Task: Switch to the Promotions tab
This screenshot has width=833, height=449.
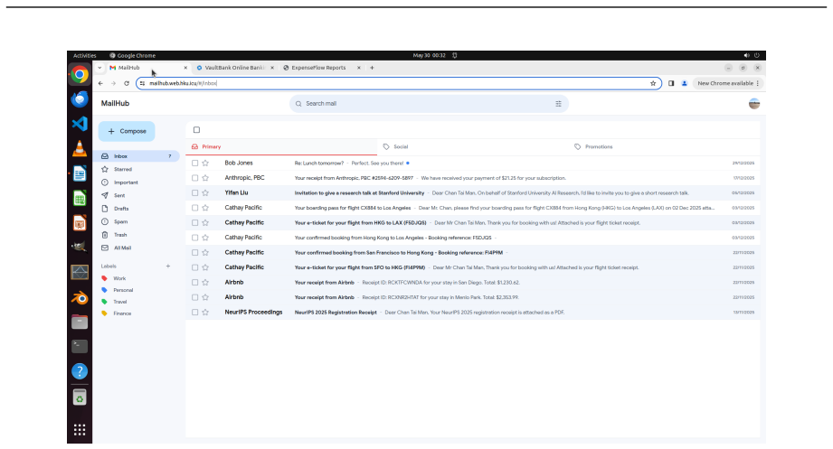Action: (664, 146)
